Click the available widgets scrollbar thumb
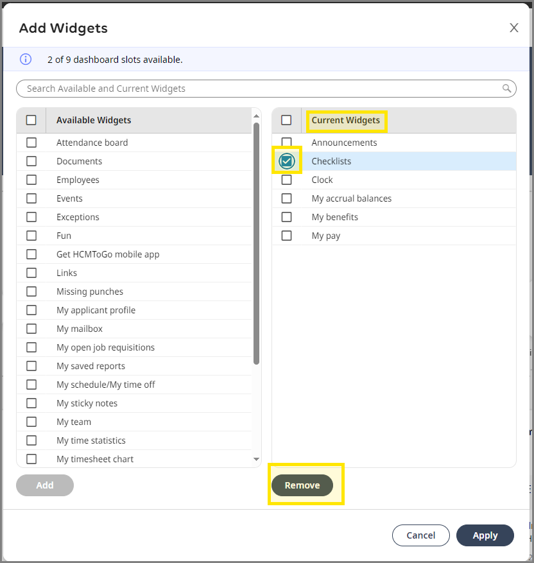This screenshot has height=563, width=534. 256,244
